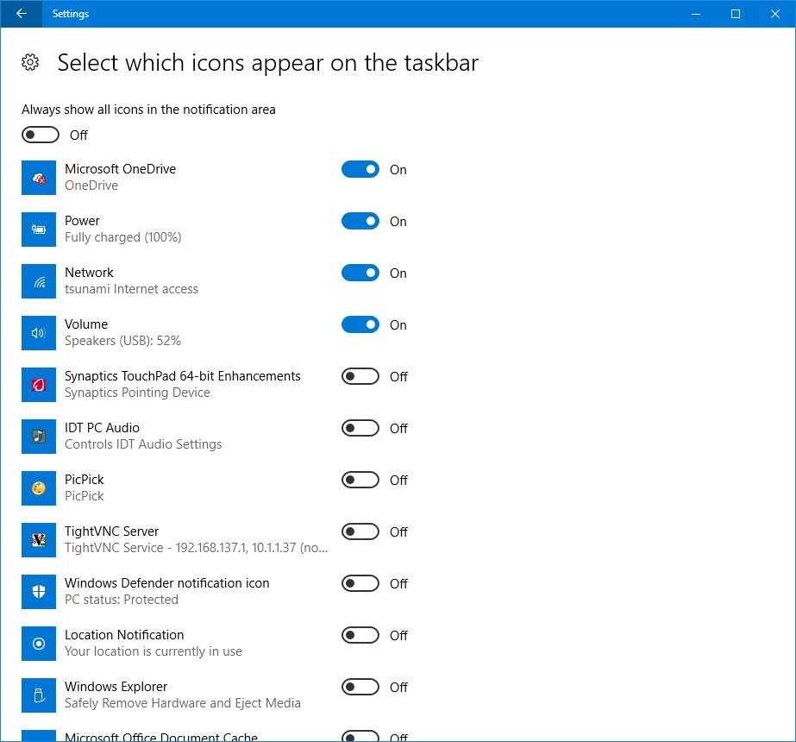The height and width of the screenshot is (742, 796).
Task: Click the TightVNC Server icon
Action: pyautogui.click(x=38, y=540)
